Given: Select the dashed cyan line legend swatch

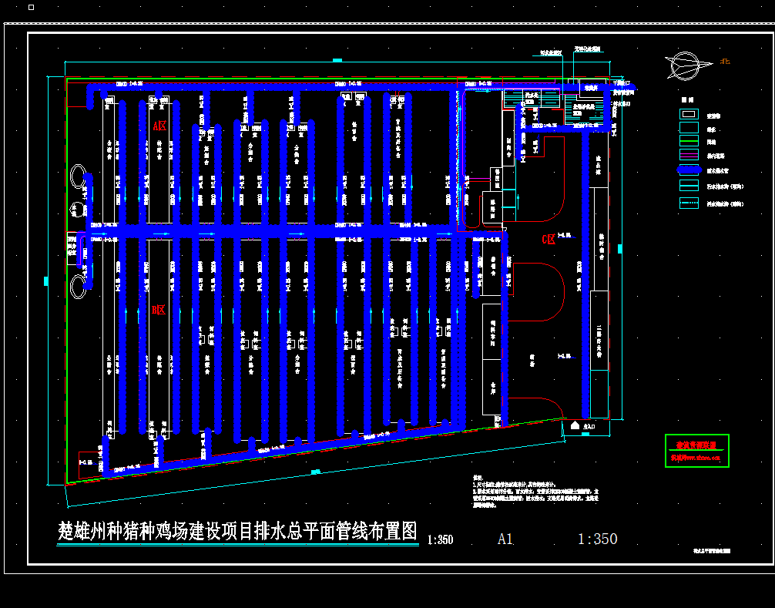Looking at the screenshot, I should tap(689, 203).
